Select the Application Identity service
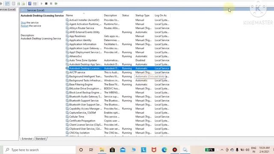 click(118, 40)
